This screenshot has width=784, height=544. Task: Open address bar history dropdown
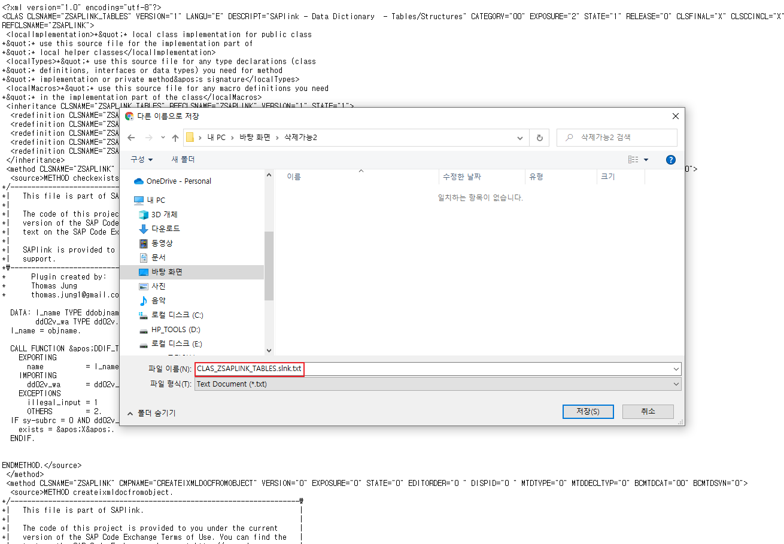519,138
